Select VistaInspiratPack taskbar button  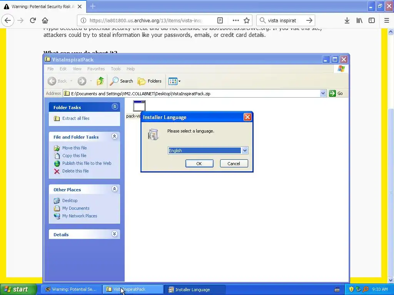tap(133, 289)
